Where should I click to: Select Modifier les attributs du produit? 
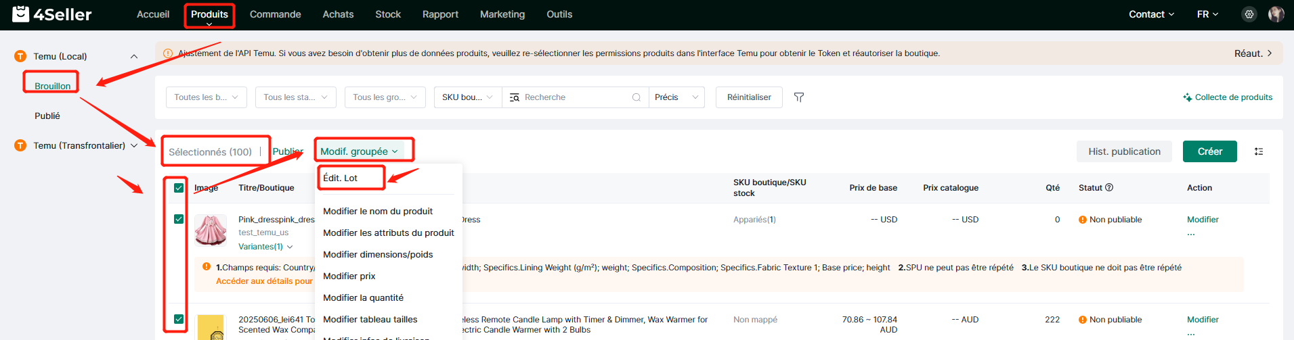pos(389,233)
